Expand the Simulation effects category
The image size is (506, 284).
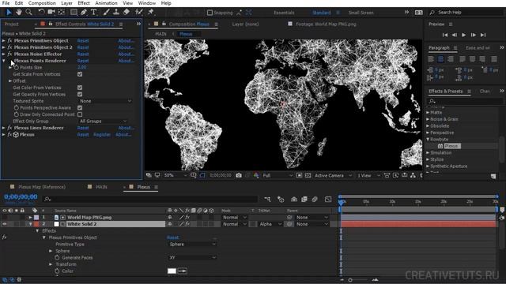point(428,152)
